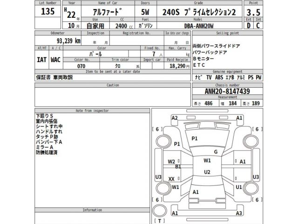Click fuel type ガソリン
This screenshot has width=298, height=224.
[x=145, y=26]
